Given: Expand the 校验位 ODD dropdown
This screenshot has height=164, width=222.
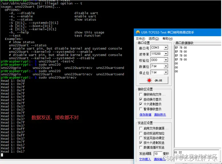Looking at the screenshot, I should tap(166, 60).
